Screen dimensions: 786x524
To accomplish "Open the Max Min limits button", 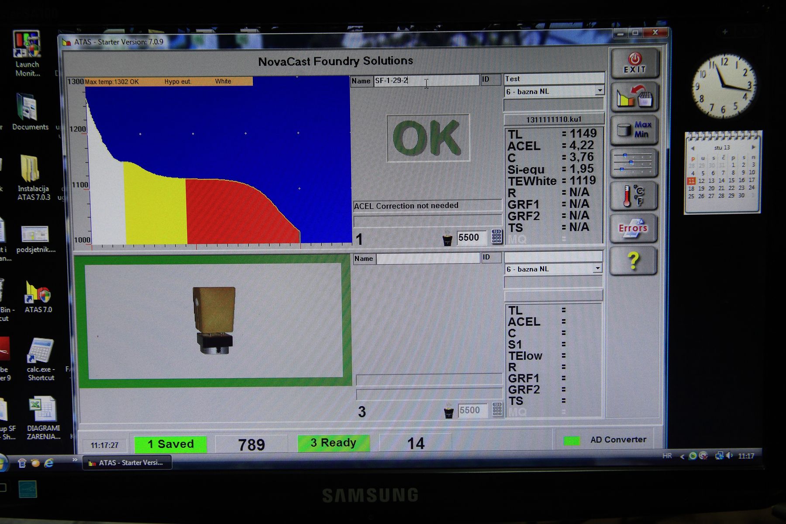I will [x=634, y=130].
